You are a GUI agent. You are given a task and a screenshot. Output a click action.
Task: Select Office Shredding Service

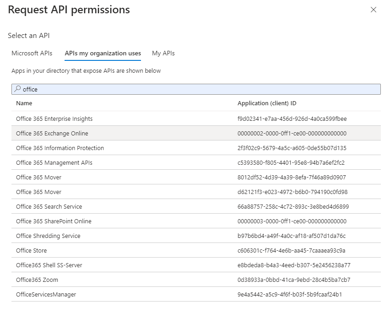point(196,236)
